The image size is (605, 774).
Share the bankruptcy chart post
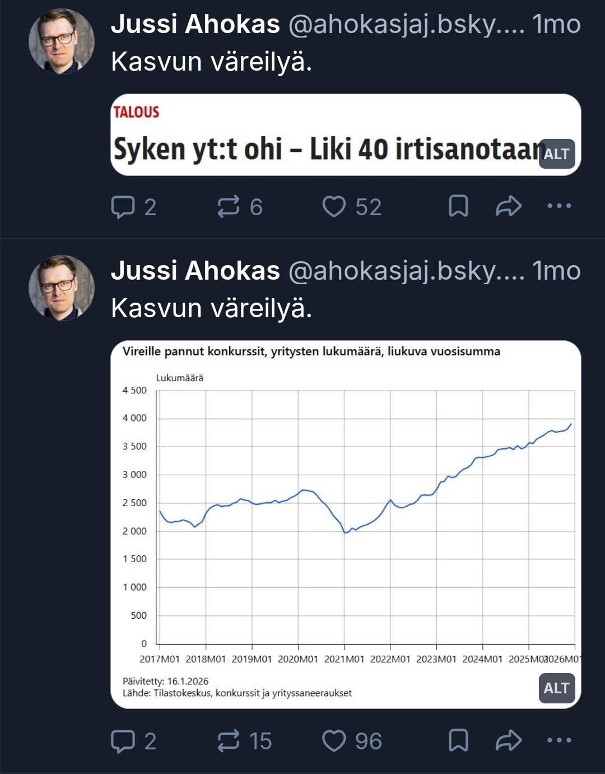tap(509, 740)
